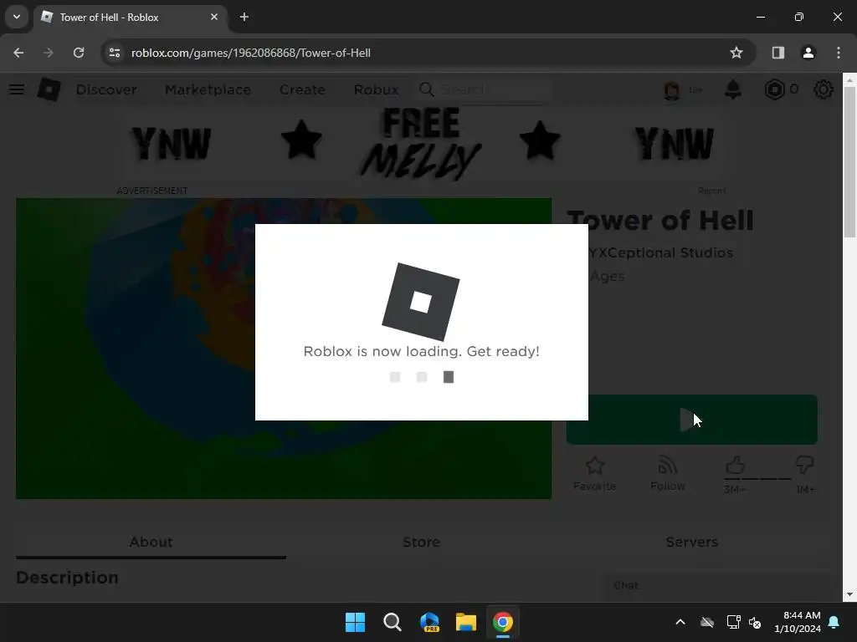Click the OneDrive cloud tray icon
Screen dimensions: 857x642
(x=707, y=622)
